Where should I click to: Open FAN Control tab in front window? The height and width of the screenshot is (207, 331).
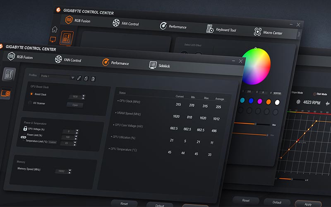(x=68, y=60)
